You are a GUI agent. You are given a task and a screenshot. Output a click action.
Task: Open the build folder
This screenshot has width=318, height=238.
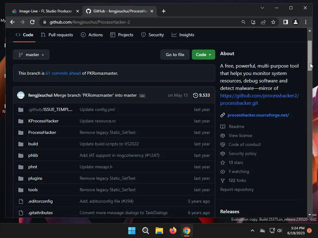point(33,144)
